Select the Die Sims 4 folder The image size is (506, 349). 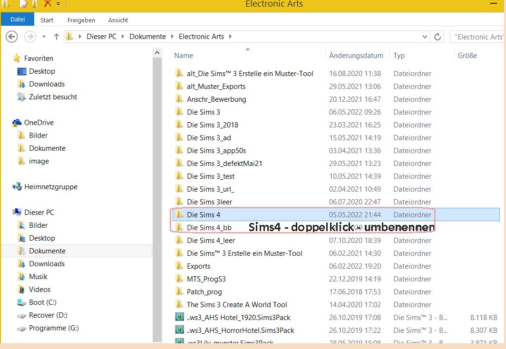coord(203,215)
